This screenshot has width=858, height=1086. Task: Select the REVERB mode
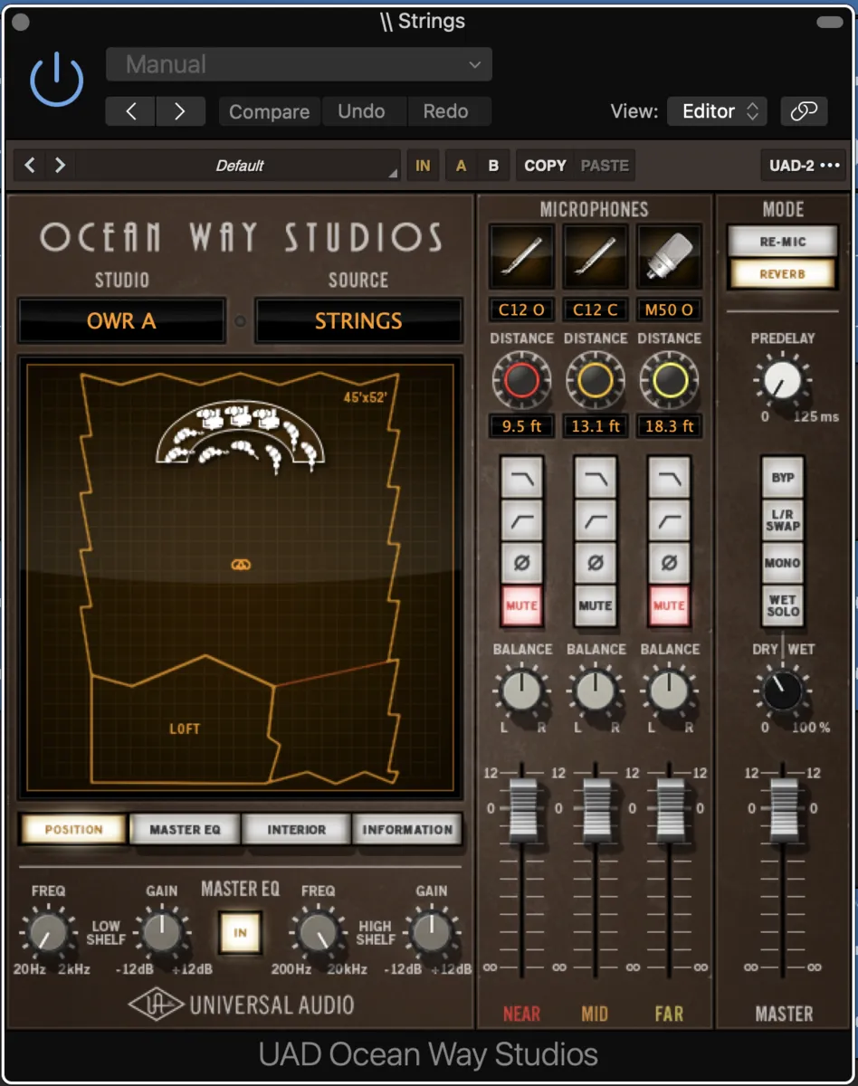782,273
